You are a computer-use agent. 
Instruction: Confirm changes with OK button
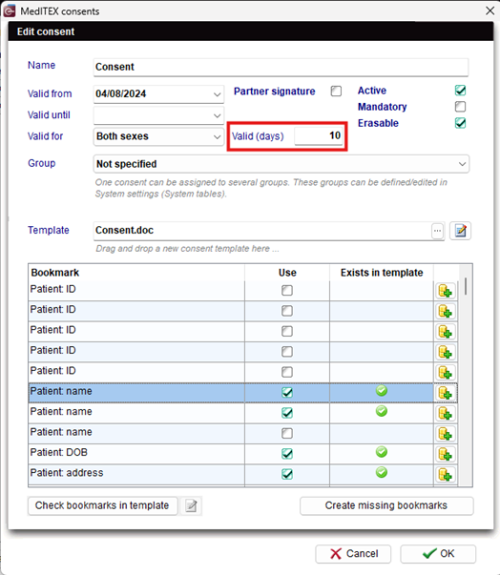[438, 554]
